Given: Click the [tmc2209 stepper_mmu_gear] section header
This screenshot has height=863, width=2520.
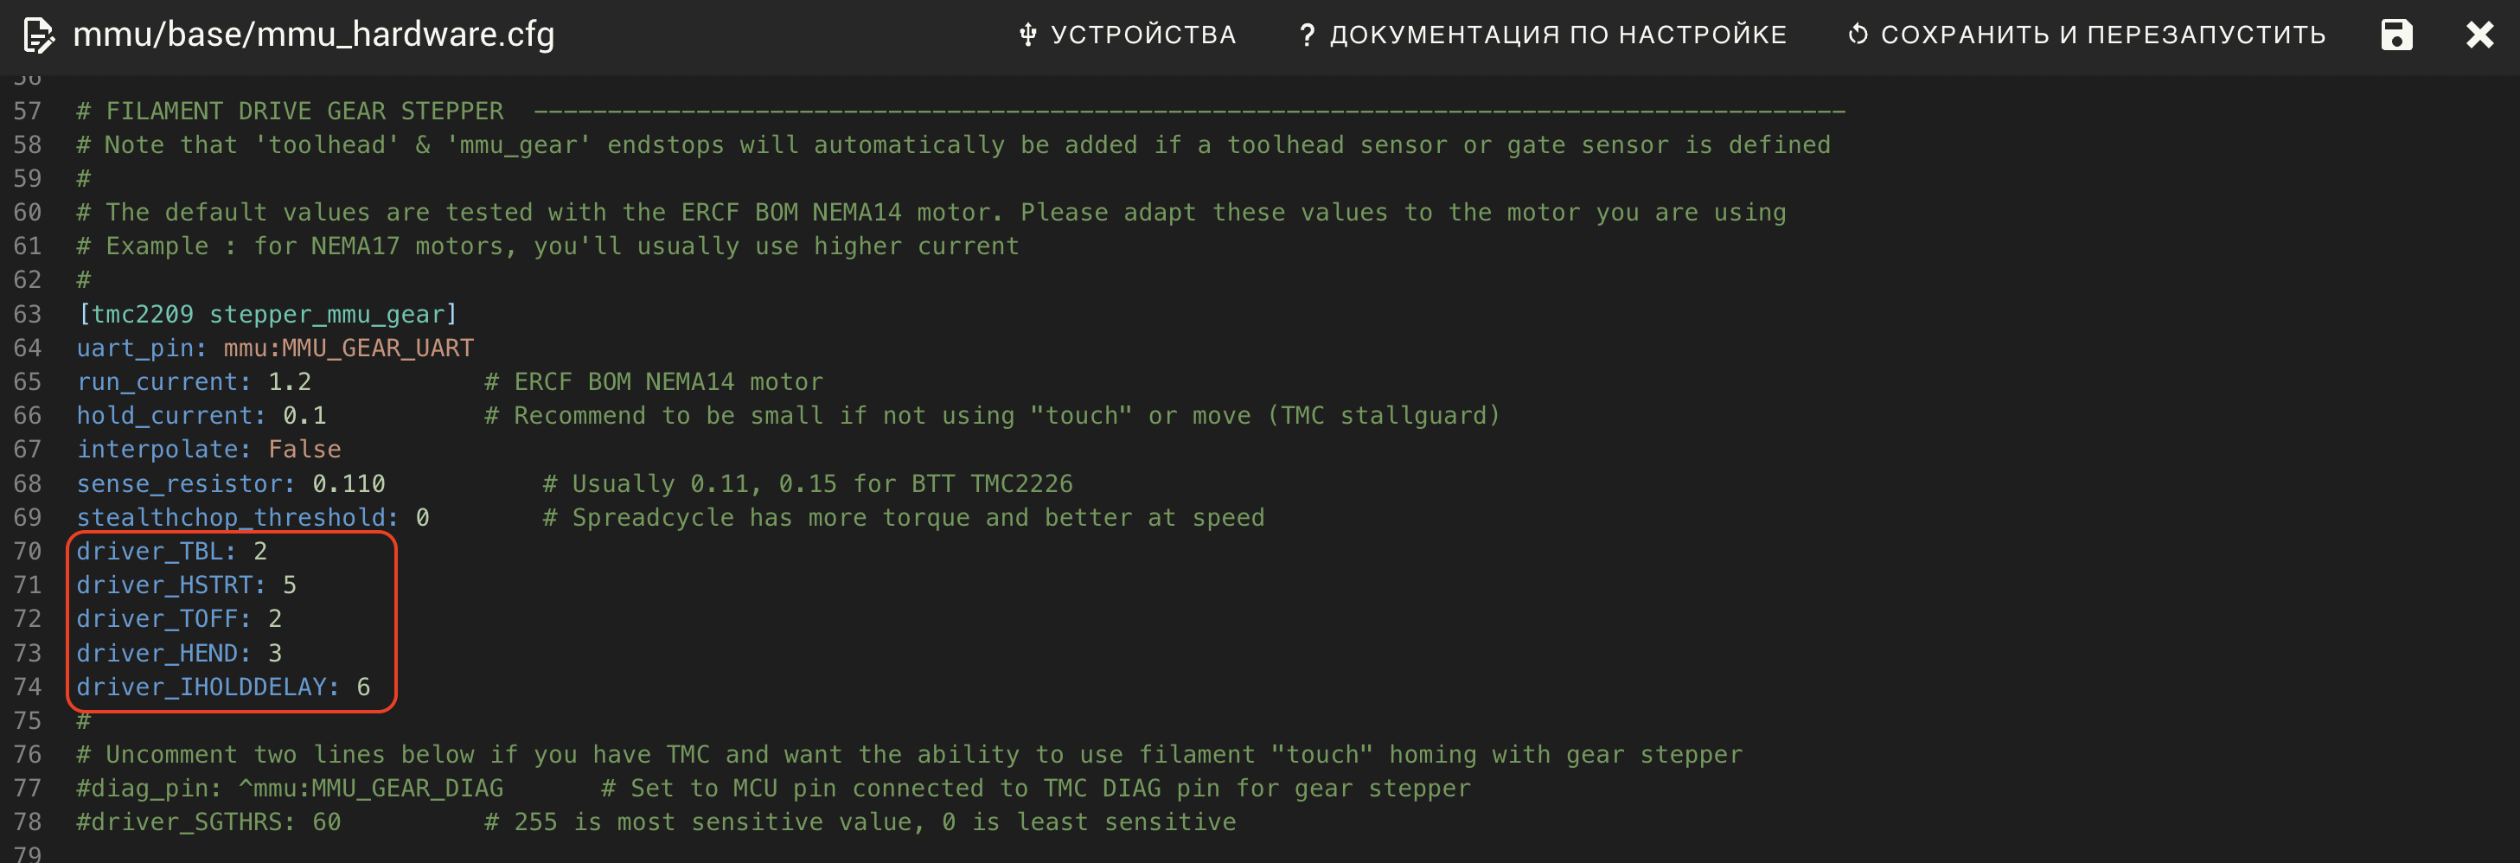Looking at the screenshot, I should coord(267,314).
